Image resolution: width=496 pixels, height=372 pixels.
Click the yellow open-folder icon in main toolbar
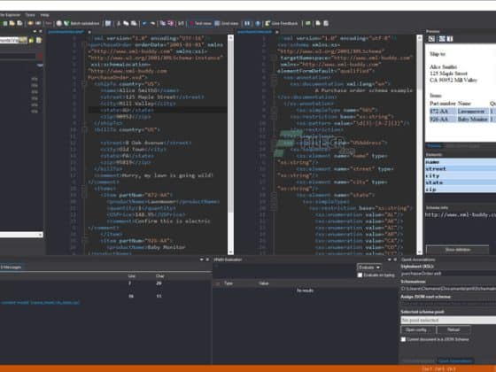tap(12, 23)
